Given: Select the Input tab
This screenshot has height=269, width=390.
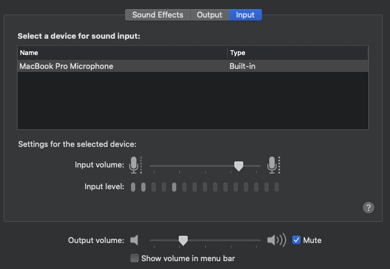Looking at the screenshot, I should tap(245, 15).
